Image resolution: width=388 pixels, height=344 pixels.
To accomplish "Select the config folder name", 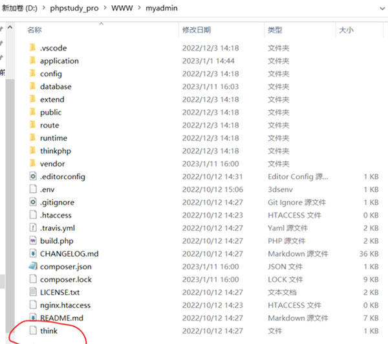I will click(x=51, y=74).
